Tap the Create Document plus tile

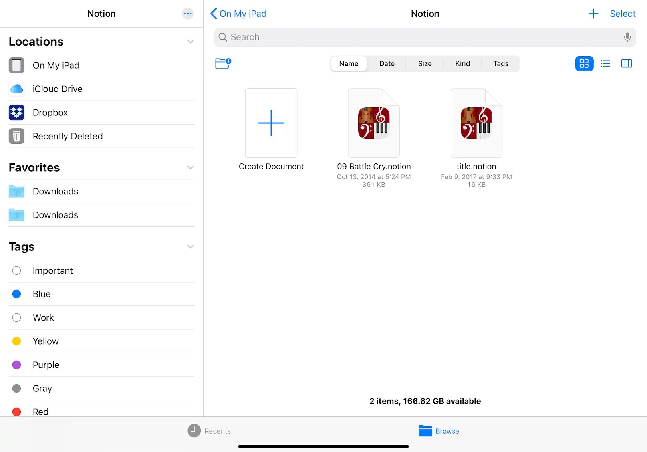pyautogui.click(x=271, y=123)
